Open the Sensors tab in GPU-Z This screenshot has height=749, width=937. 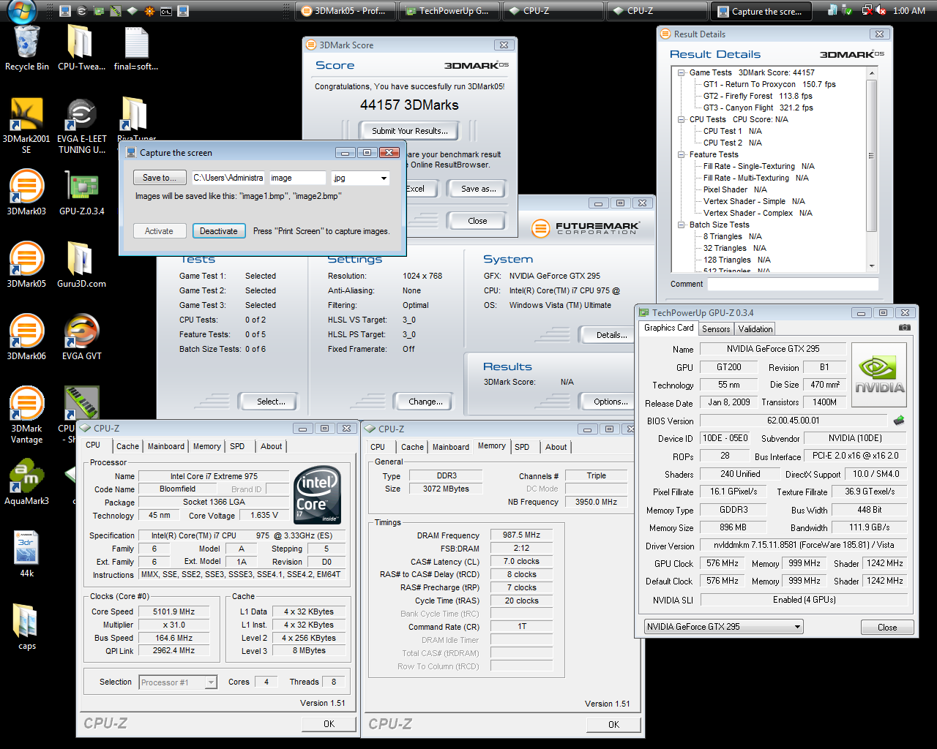716,329
